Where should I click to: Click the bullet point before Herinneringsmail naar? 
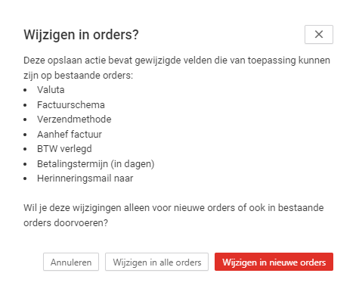point(25,179)
